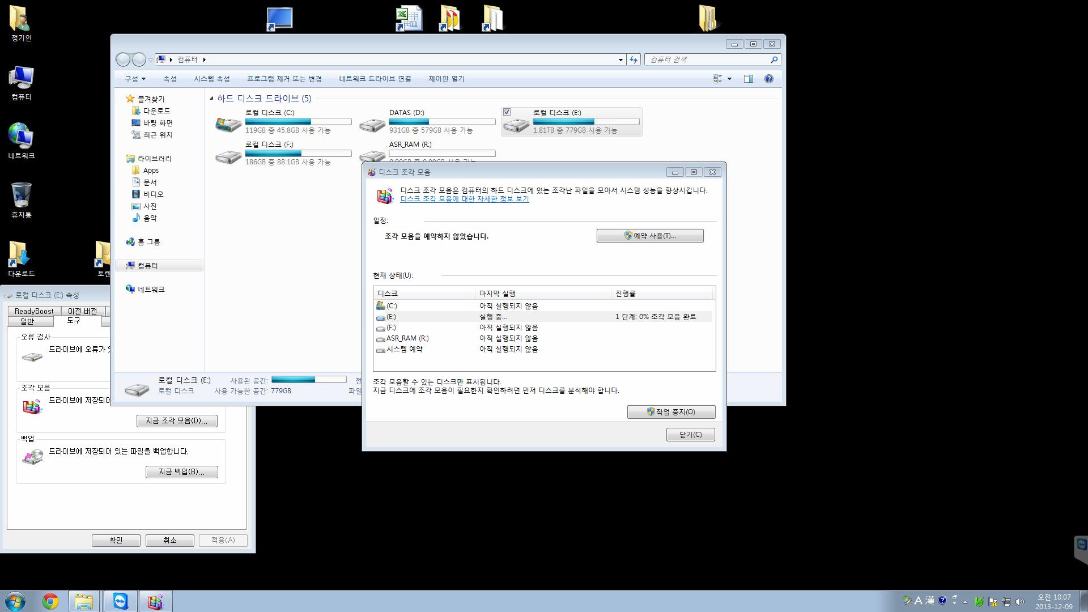Collapse the 하드 디스크 드라이브 group
Screen dimensions: 1088x612
(211, 98)
